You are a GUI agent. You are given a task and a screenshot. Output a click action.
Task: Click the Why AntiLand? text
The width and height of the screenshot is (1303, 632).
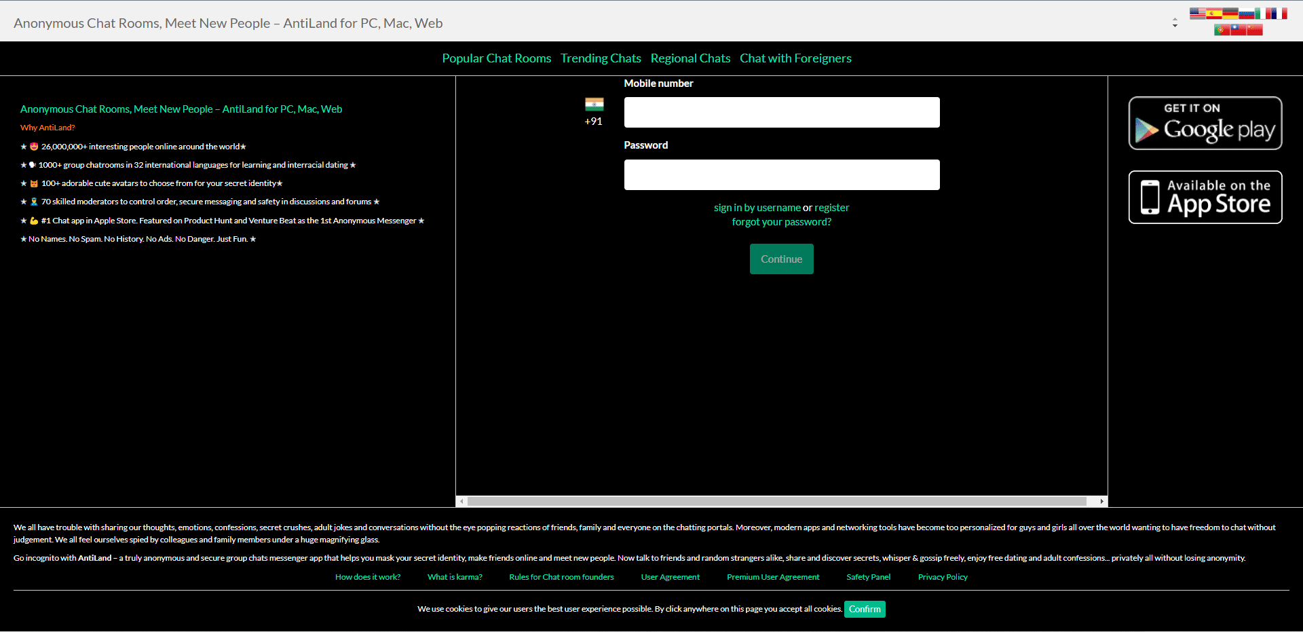click(x=48, y=128)
